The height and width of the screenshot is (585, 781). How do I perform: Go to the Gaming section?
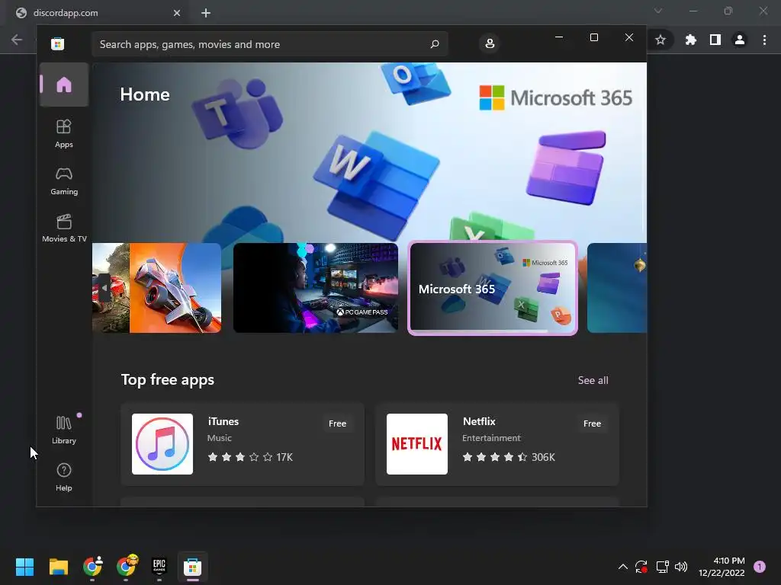[x=64, y=181]
